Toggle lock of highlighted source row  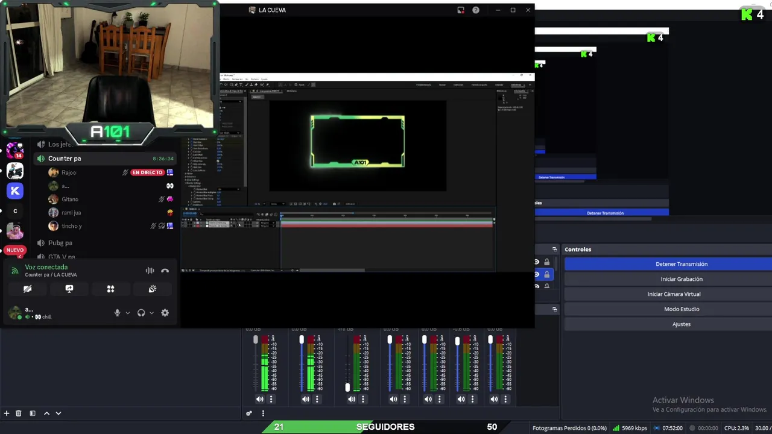click(x=547, y=274)
